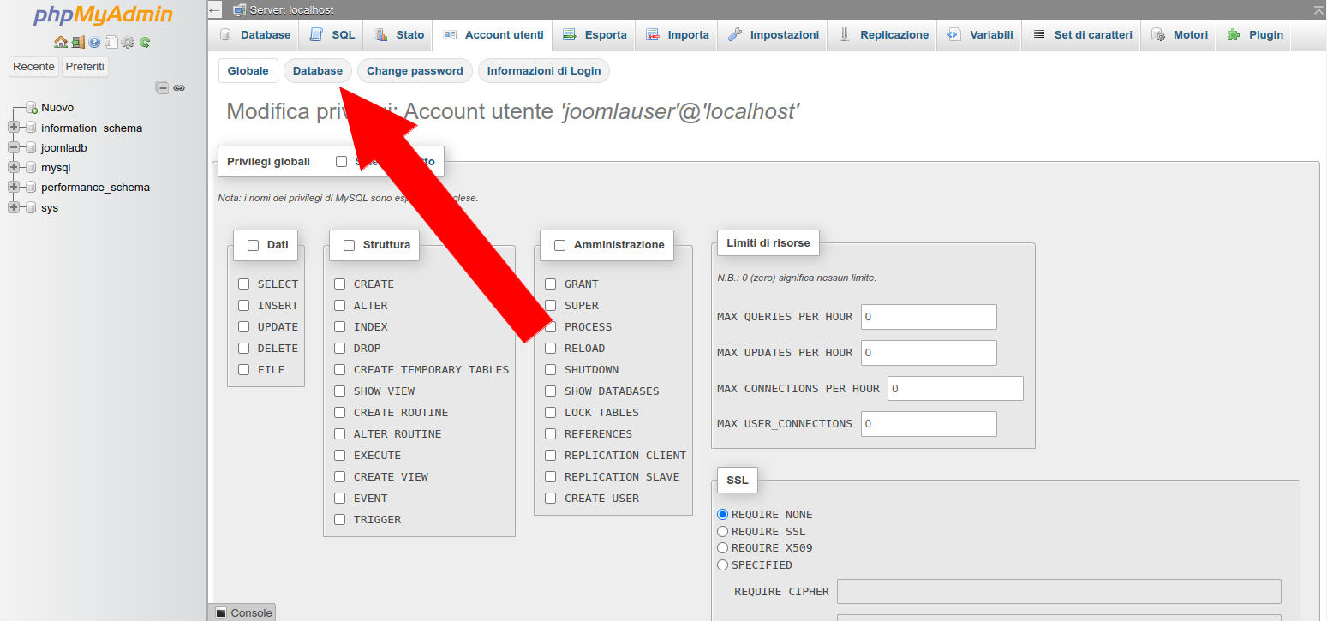
Task: Click the information_schema database cylinder icon
Action: pyautogui.click(x=32, y=128)
